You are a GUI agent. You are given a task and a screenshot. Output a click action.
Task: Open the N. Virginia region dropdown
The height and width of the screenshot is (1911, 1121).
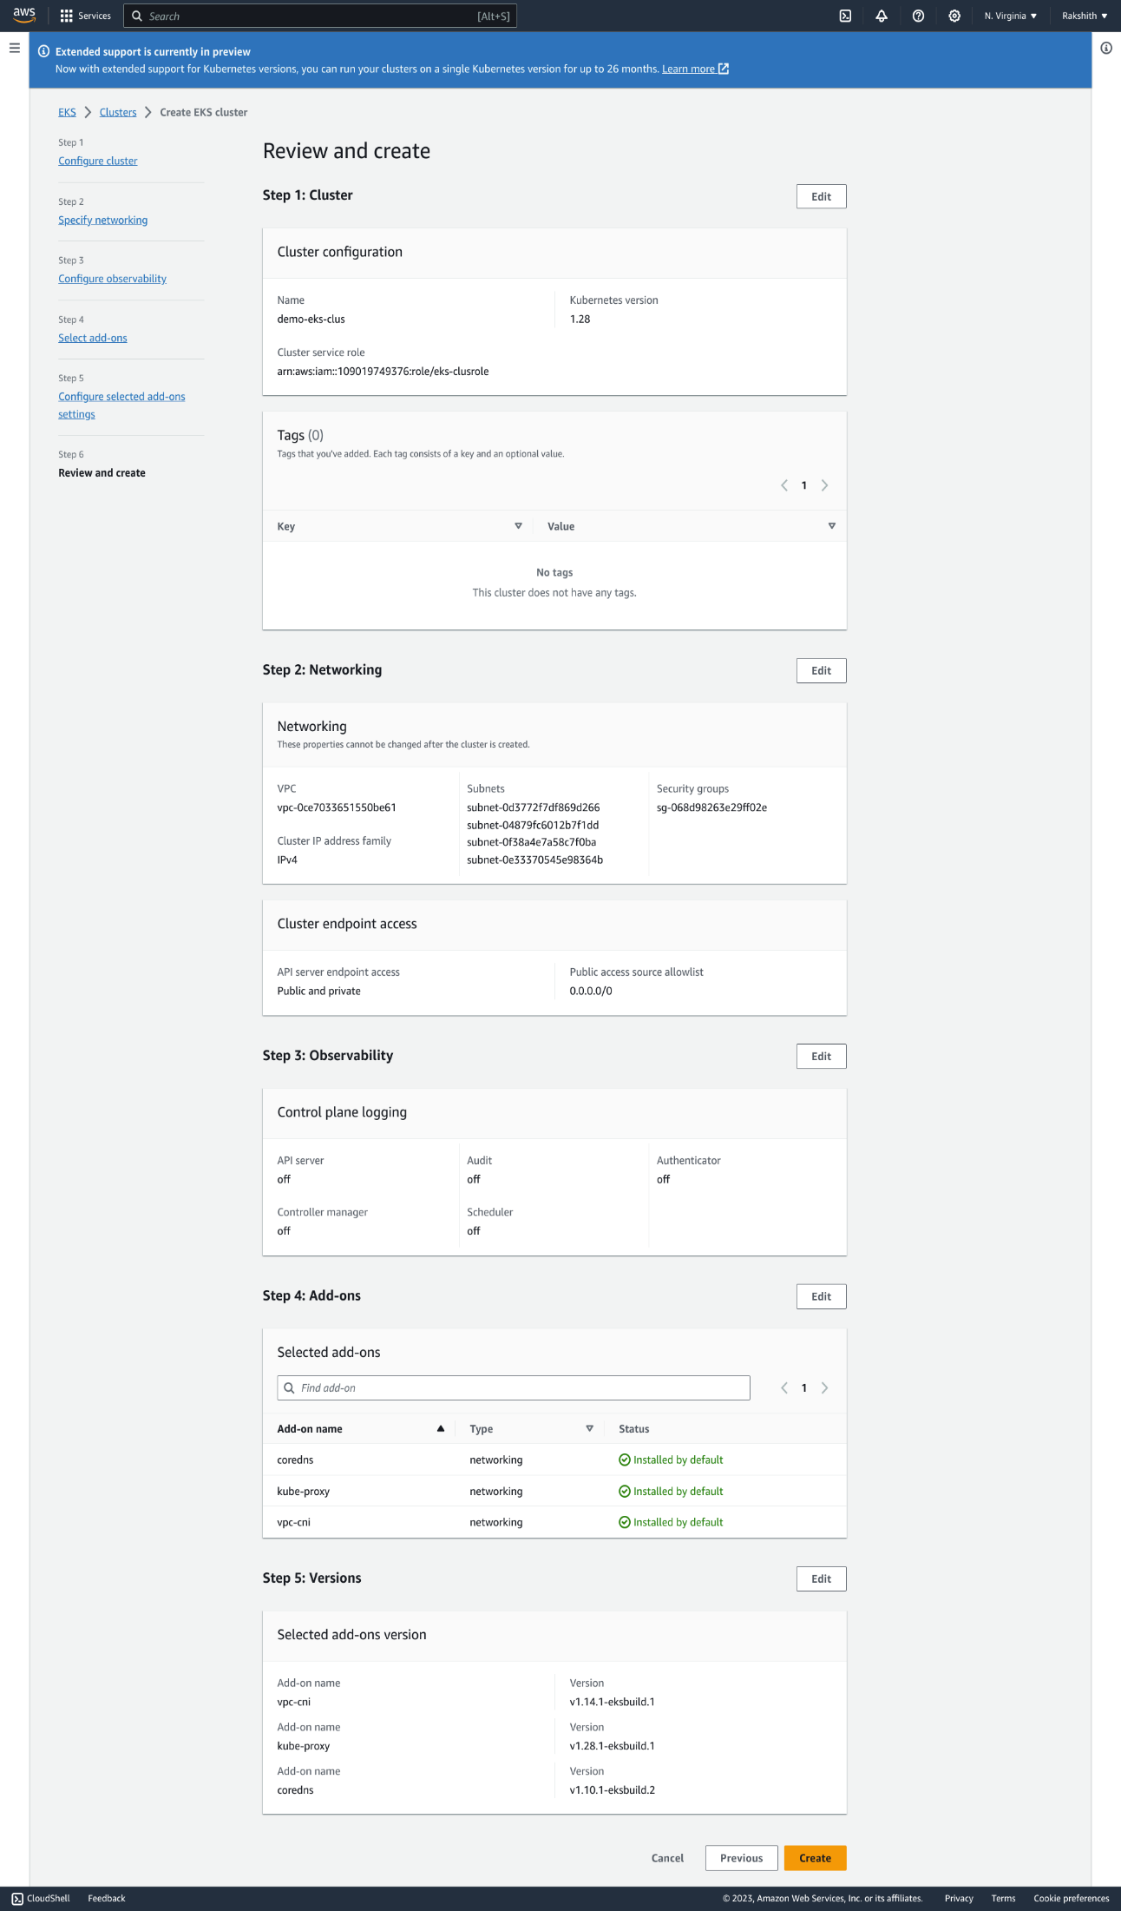click(x=1010, y=16)
